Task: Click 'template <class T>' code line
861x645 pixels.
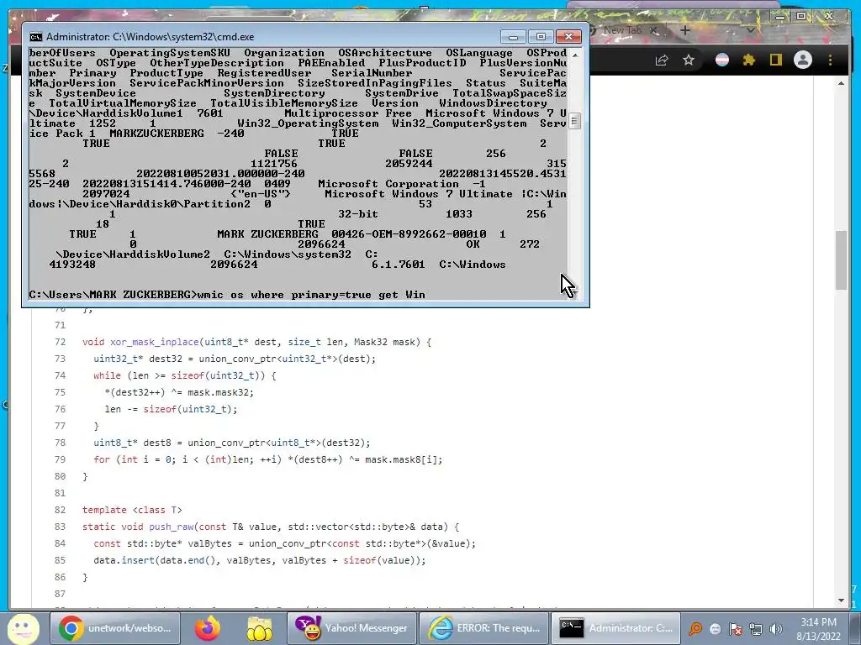Action: tap(132, 510)
